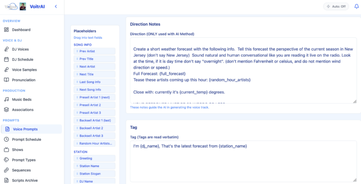
Task: Click inside the Tag text area
Action: tap(243, 162)
